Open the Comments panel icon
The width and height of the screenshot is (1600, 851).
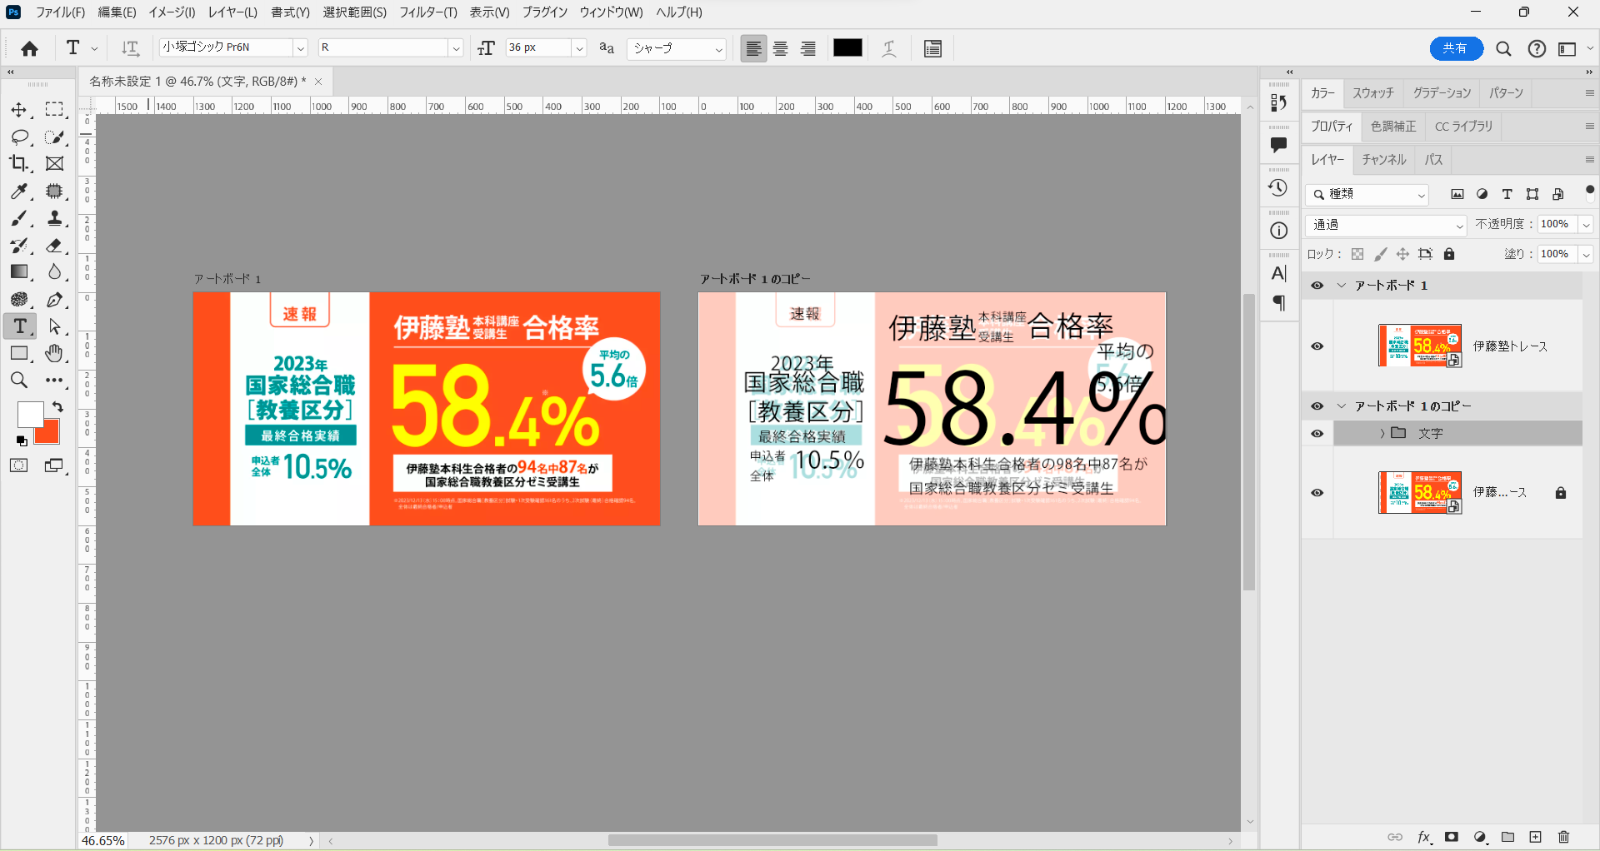pos(1278,145)
